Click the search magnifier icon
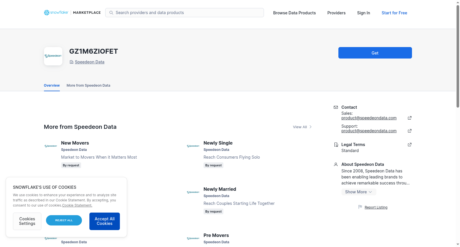Screen dimensions: 460x247 pyautogui.click(x=111, y=13)
